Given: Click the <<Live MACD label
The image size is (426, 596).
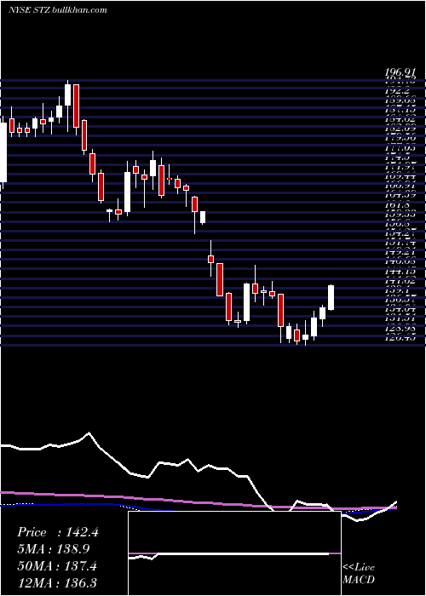Looking at the screenshot, I should [x=359, y=573].
